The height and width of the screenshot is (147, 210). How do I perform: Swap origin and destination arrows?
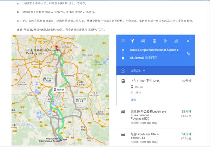pyautogui.click(x=188, y=53)
